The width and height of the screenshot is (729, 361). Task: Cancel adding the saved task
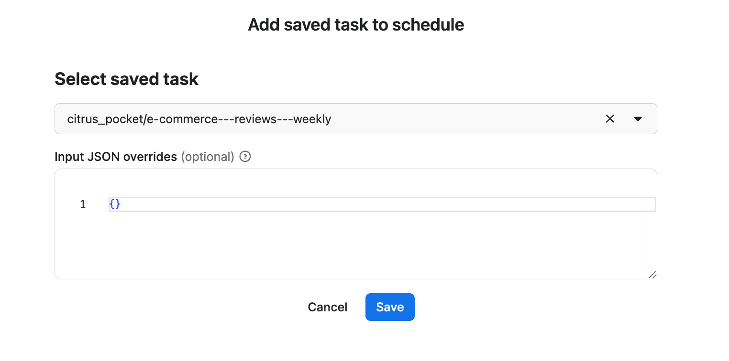(327, 307)
